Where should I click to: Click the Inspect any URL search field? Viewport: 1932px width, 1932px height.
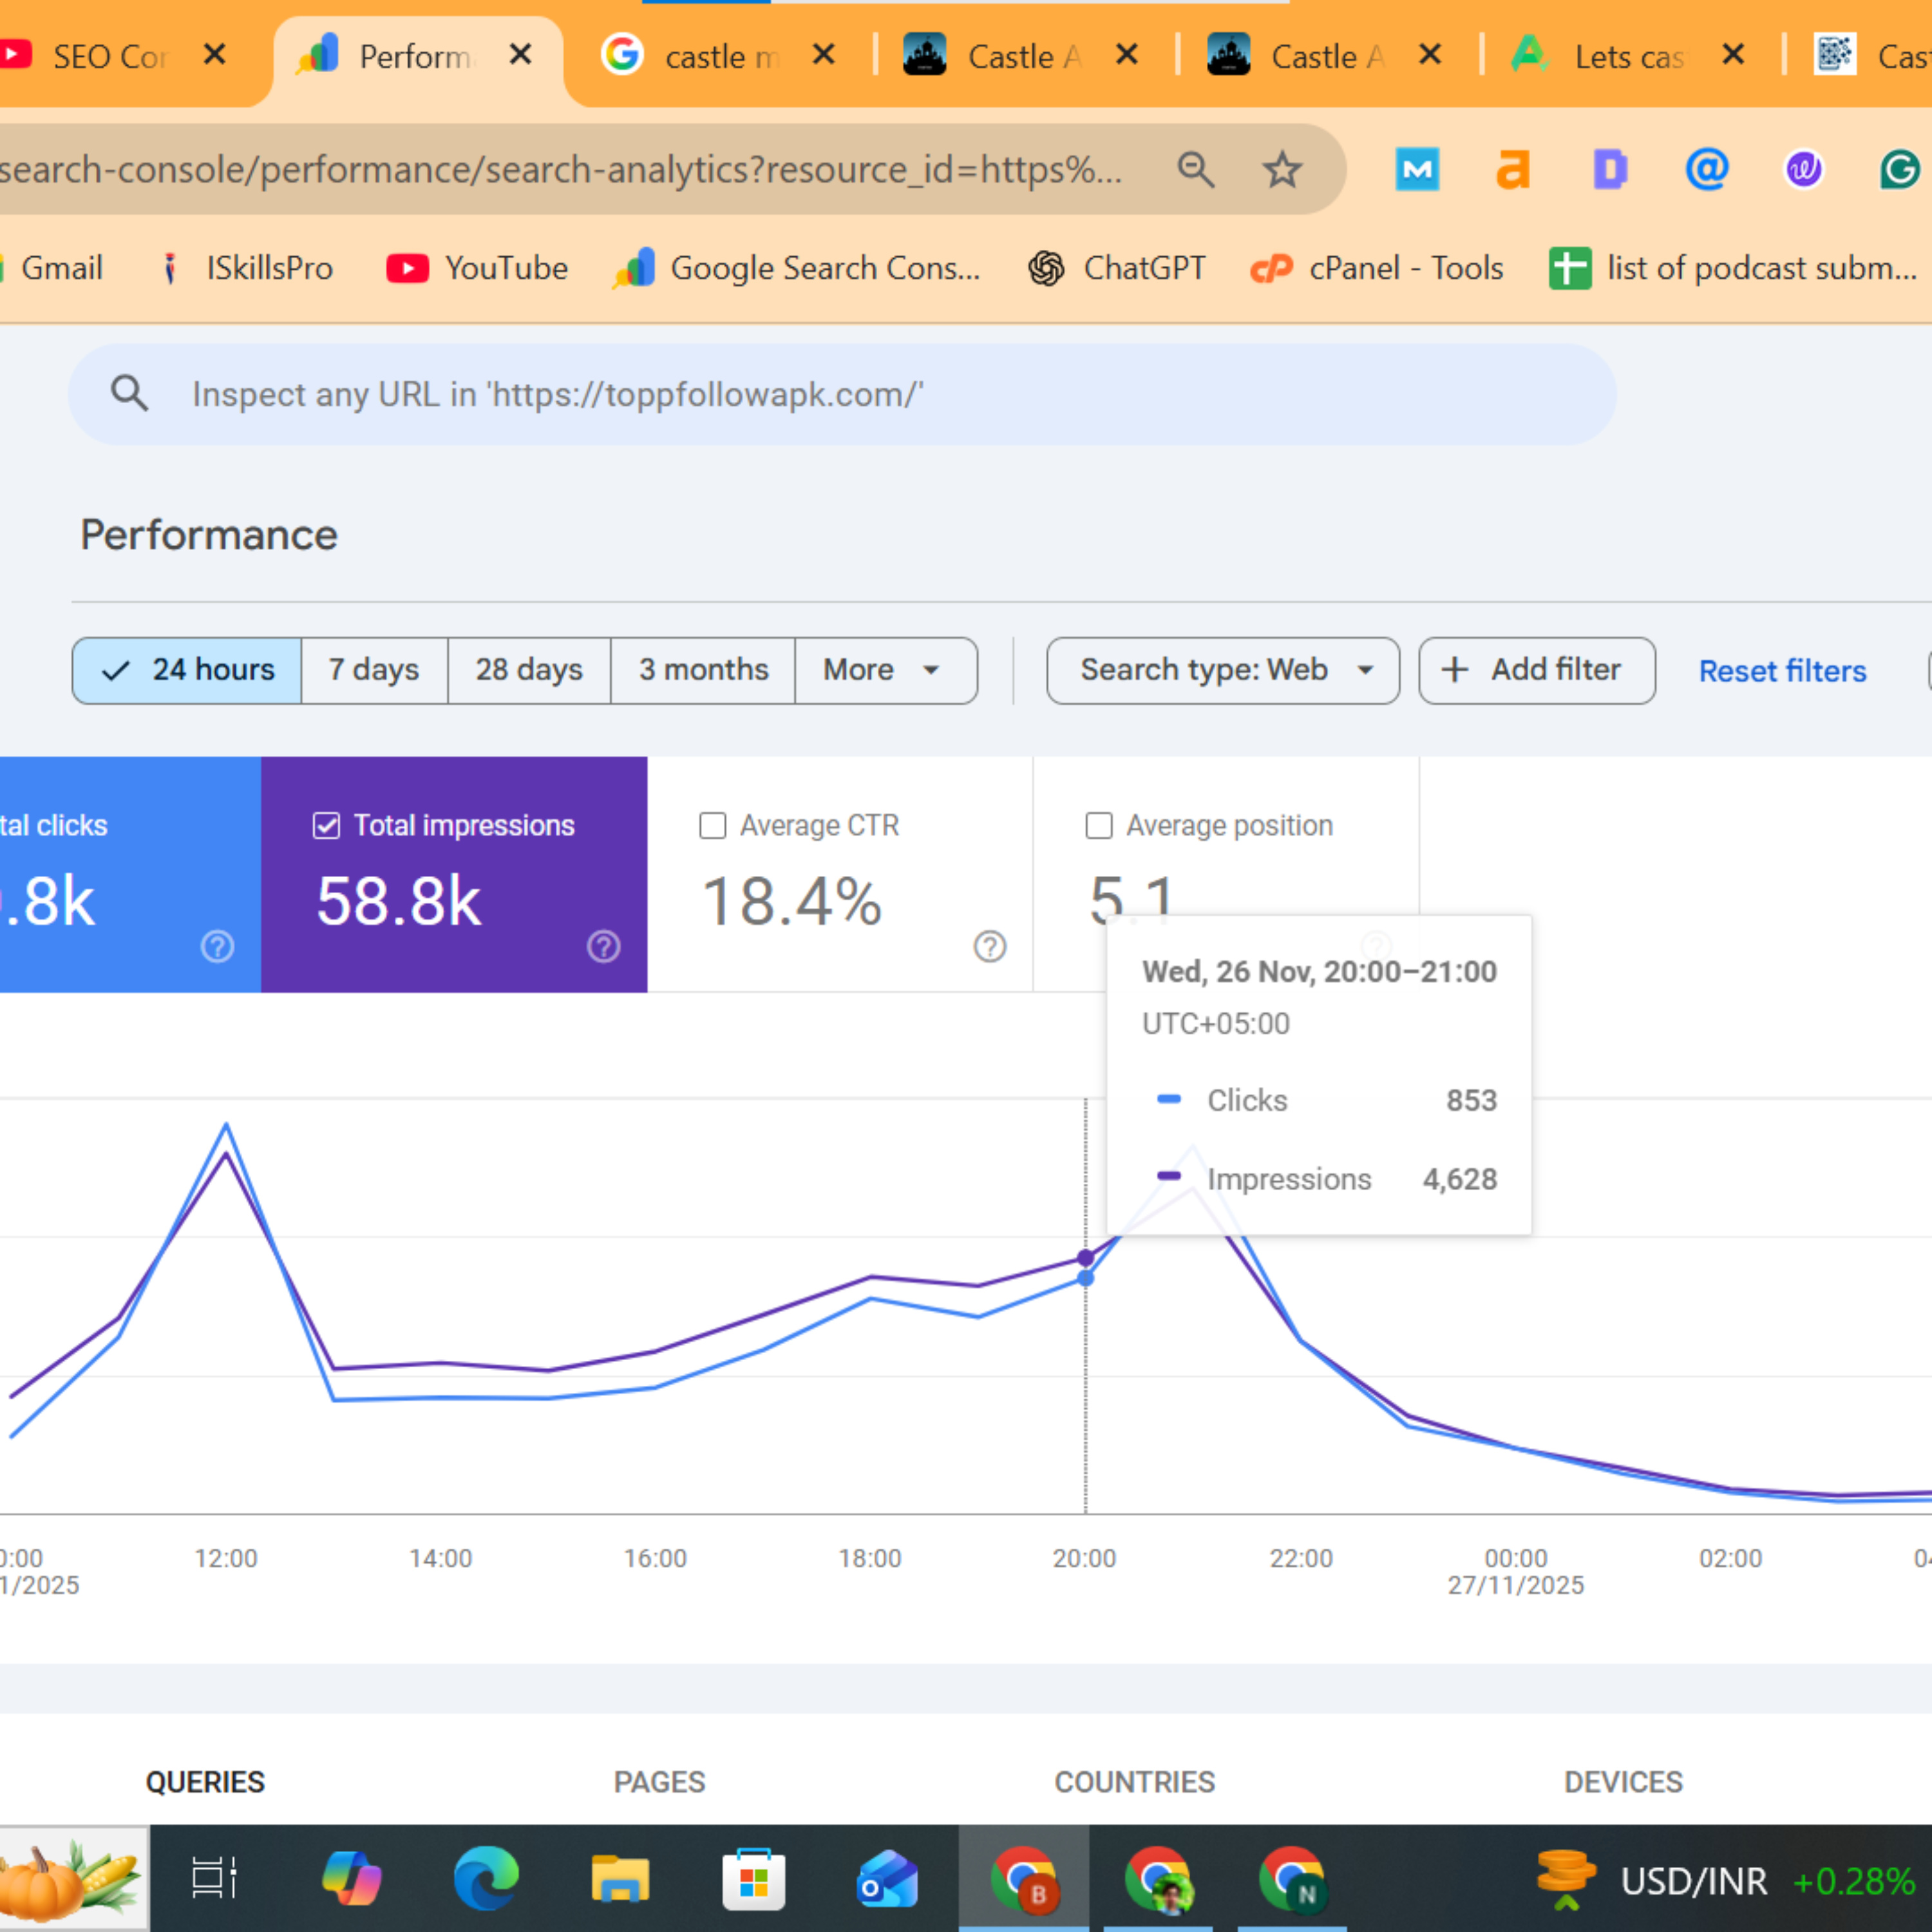840,394
